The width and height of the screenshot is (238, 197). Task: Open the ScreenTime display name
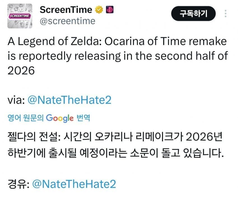click(x=66, y=10)
